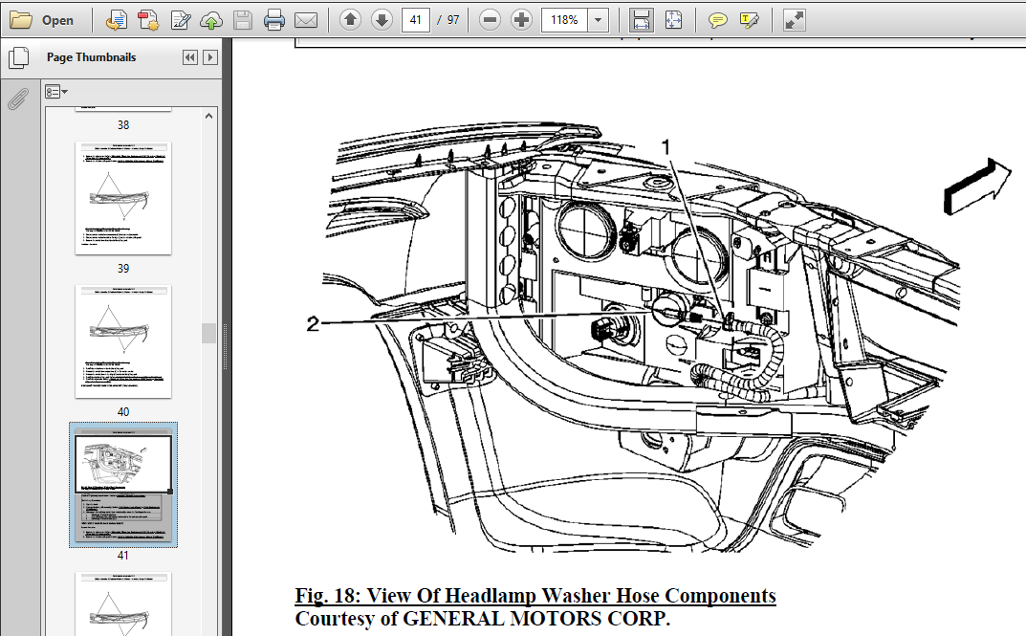Open the zoom percentage dropdown arrow
1026x636 pixels.
pyautogui.click(x=598, y=20)
